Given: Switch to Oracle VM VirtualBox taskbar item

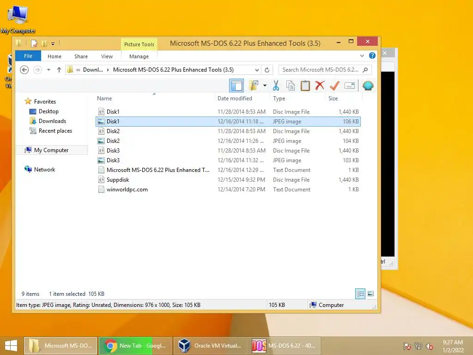Looking at the screenshot, I should [210, 346].
